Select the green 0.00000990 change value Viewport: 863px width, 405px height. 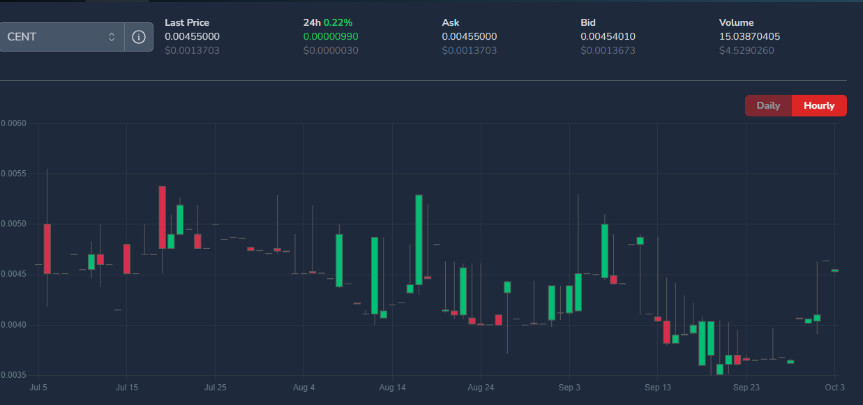coord(331,36)
